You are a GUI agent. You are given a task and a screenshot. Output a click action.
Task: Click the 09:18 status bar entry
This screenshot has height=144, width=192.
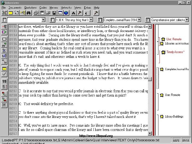point(186,140)
